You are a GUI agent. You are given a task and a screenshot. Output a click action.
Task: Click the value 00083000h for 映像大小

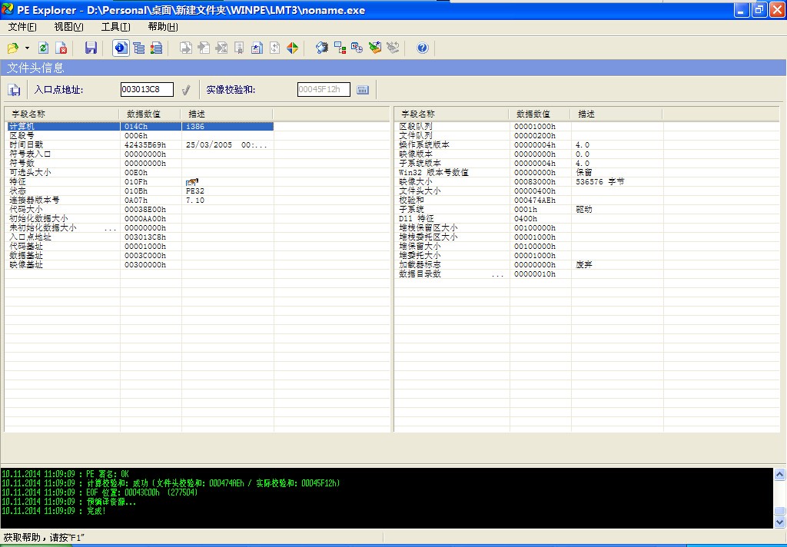coord(535,181)
